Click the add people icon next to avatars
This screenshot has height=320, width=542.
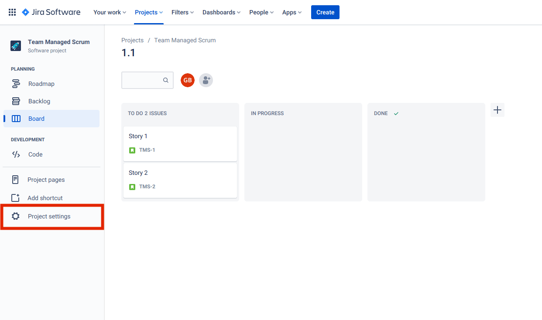pos(206,80)
